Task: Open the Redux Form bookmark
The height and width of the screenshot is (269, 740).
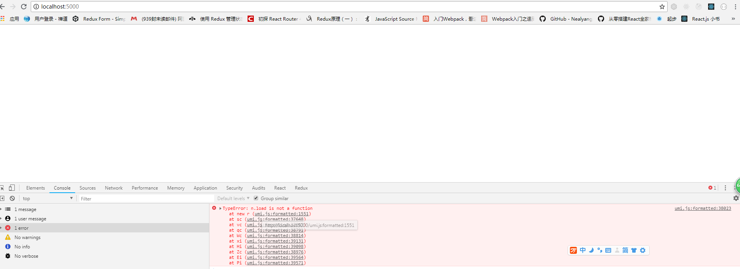Action: 99,19
